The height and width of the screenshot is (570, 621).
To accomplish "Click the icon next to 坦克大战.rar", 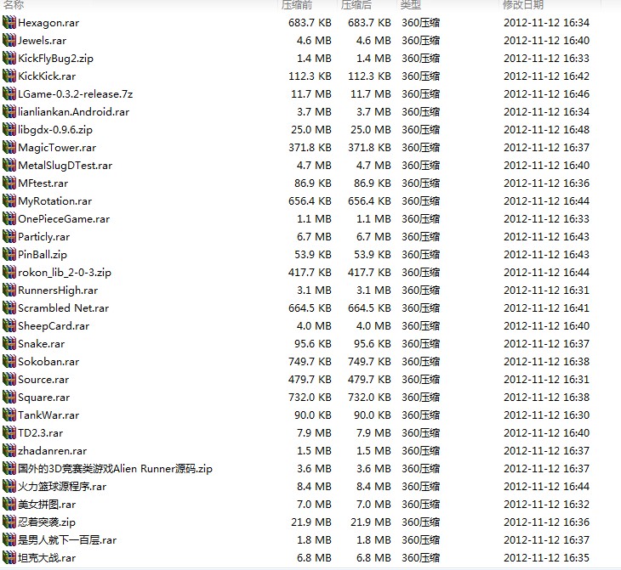I will coord(9,557).
